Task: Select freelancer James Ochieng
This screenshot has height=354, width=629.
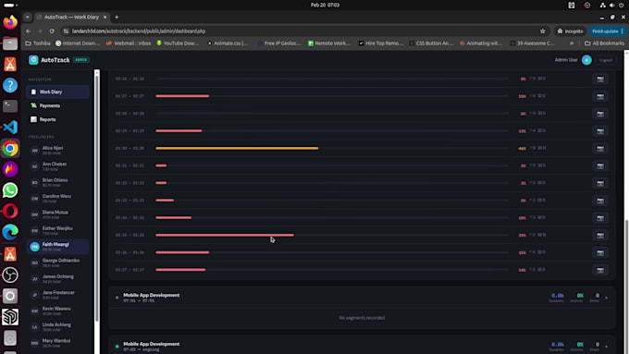Action: click(x=57, y=278)
